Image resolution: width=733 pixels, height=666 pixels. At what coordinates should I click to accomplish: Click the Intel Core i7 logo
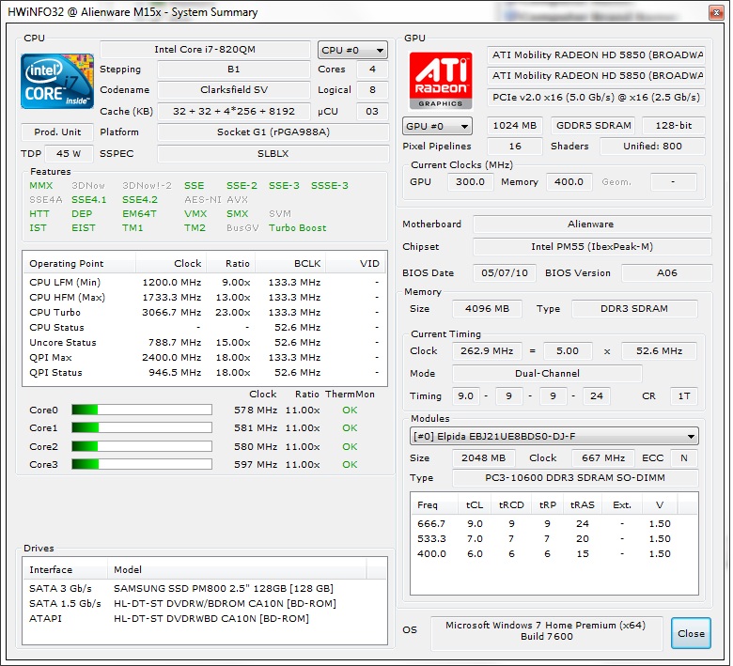click(57, 82)
